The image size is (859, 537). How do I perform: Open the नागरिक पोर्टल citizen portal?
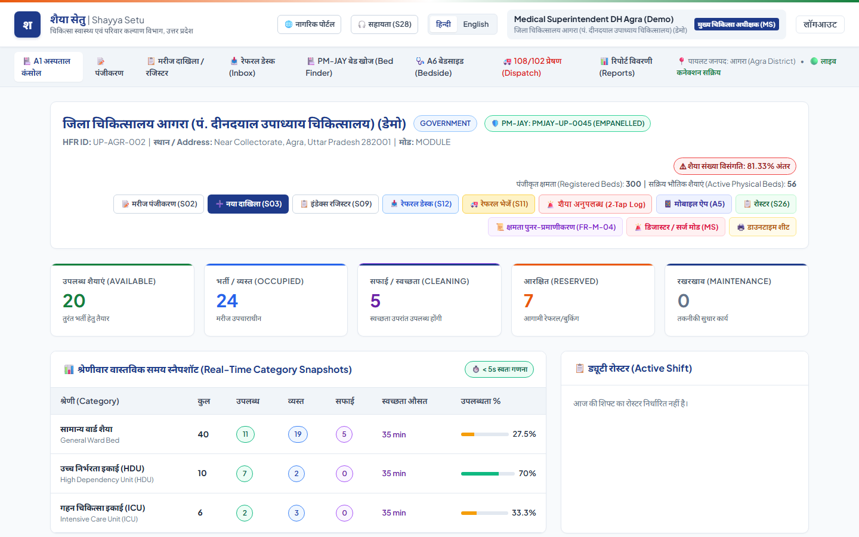309,24
